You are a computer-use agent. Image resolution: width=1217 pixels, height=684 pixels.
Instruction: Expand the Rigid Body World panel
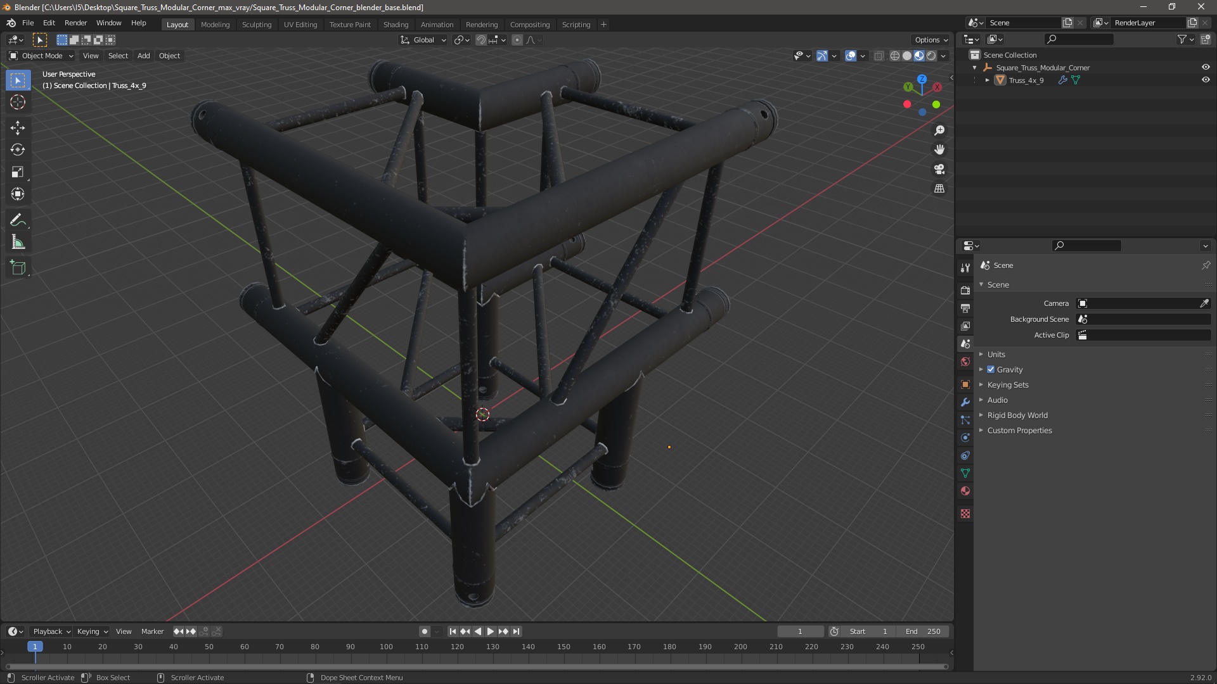click(x=1017, y=415)
